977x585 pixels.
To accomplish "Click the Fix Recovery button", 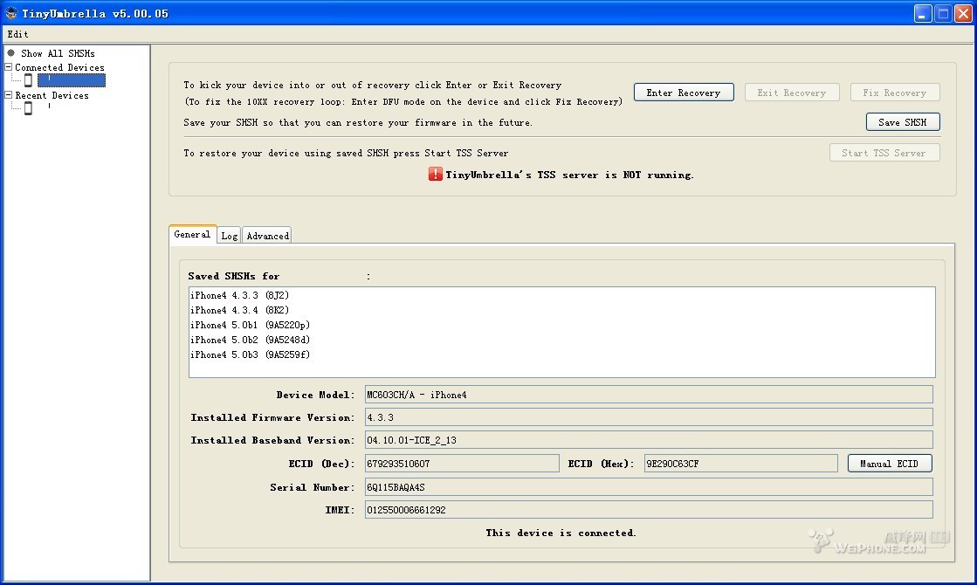I will [x=895, y=93].
